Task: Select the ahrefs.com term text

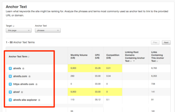Action: 20,76
